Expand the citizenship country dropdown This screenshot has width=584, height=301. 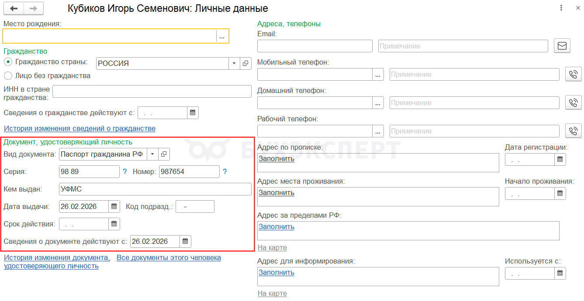[x=234, y=63]
